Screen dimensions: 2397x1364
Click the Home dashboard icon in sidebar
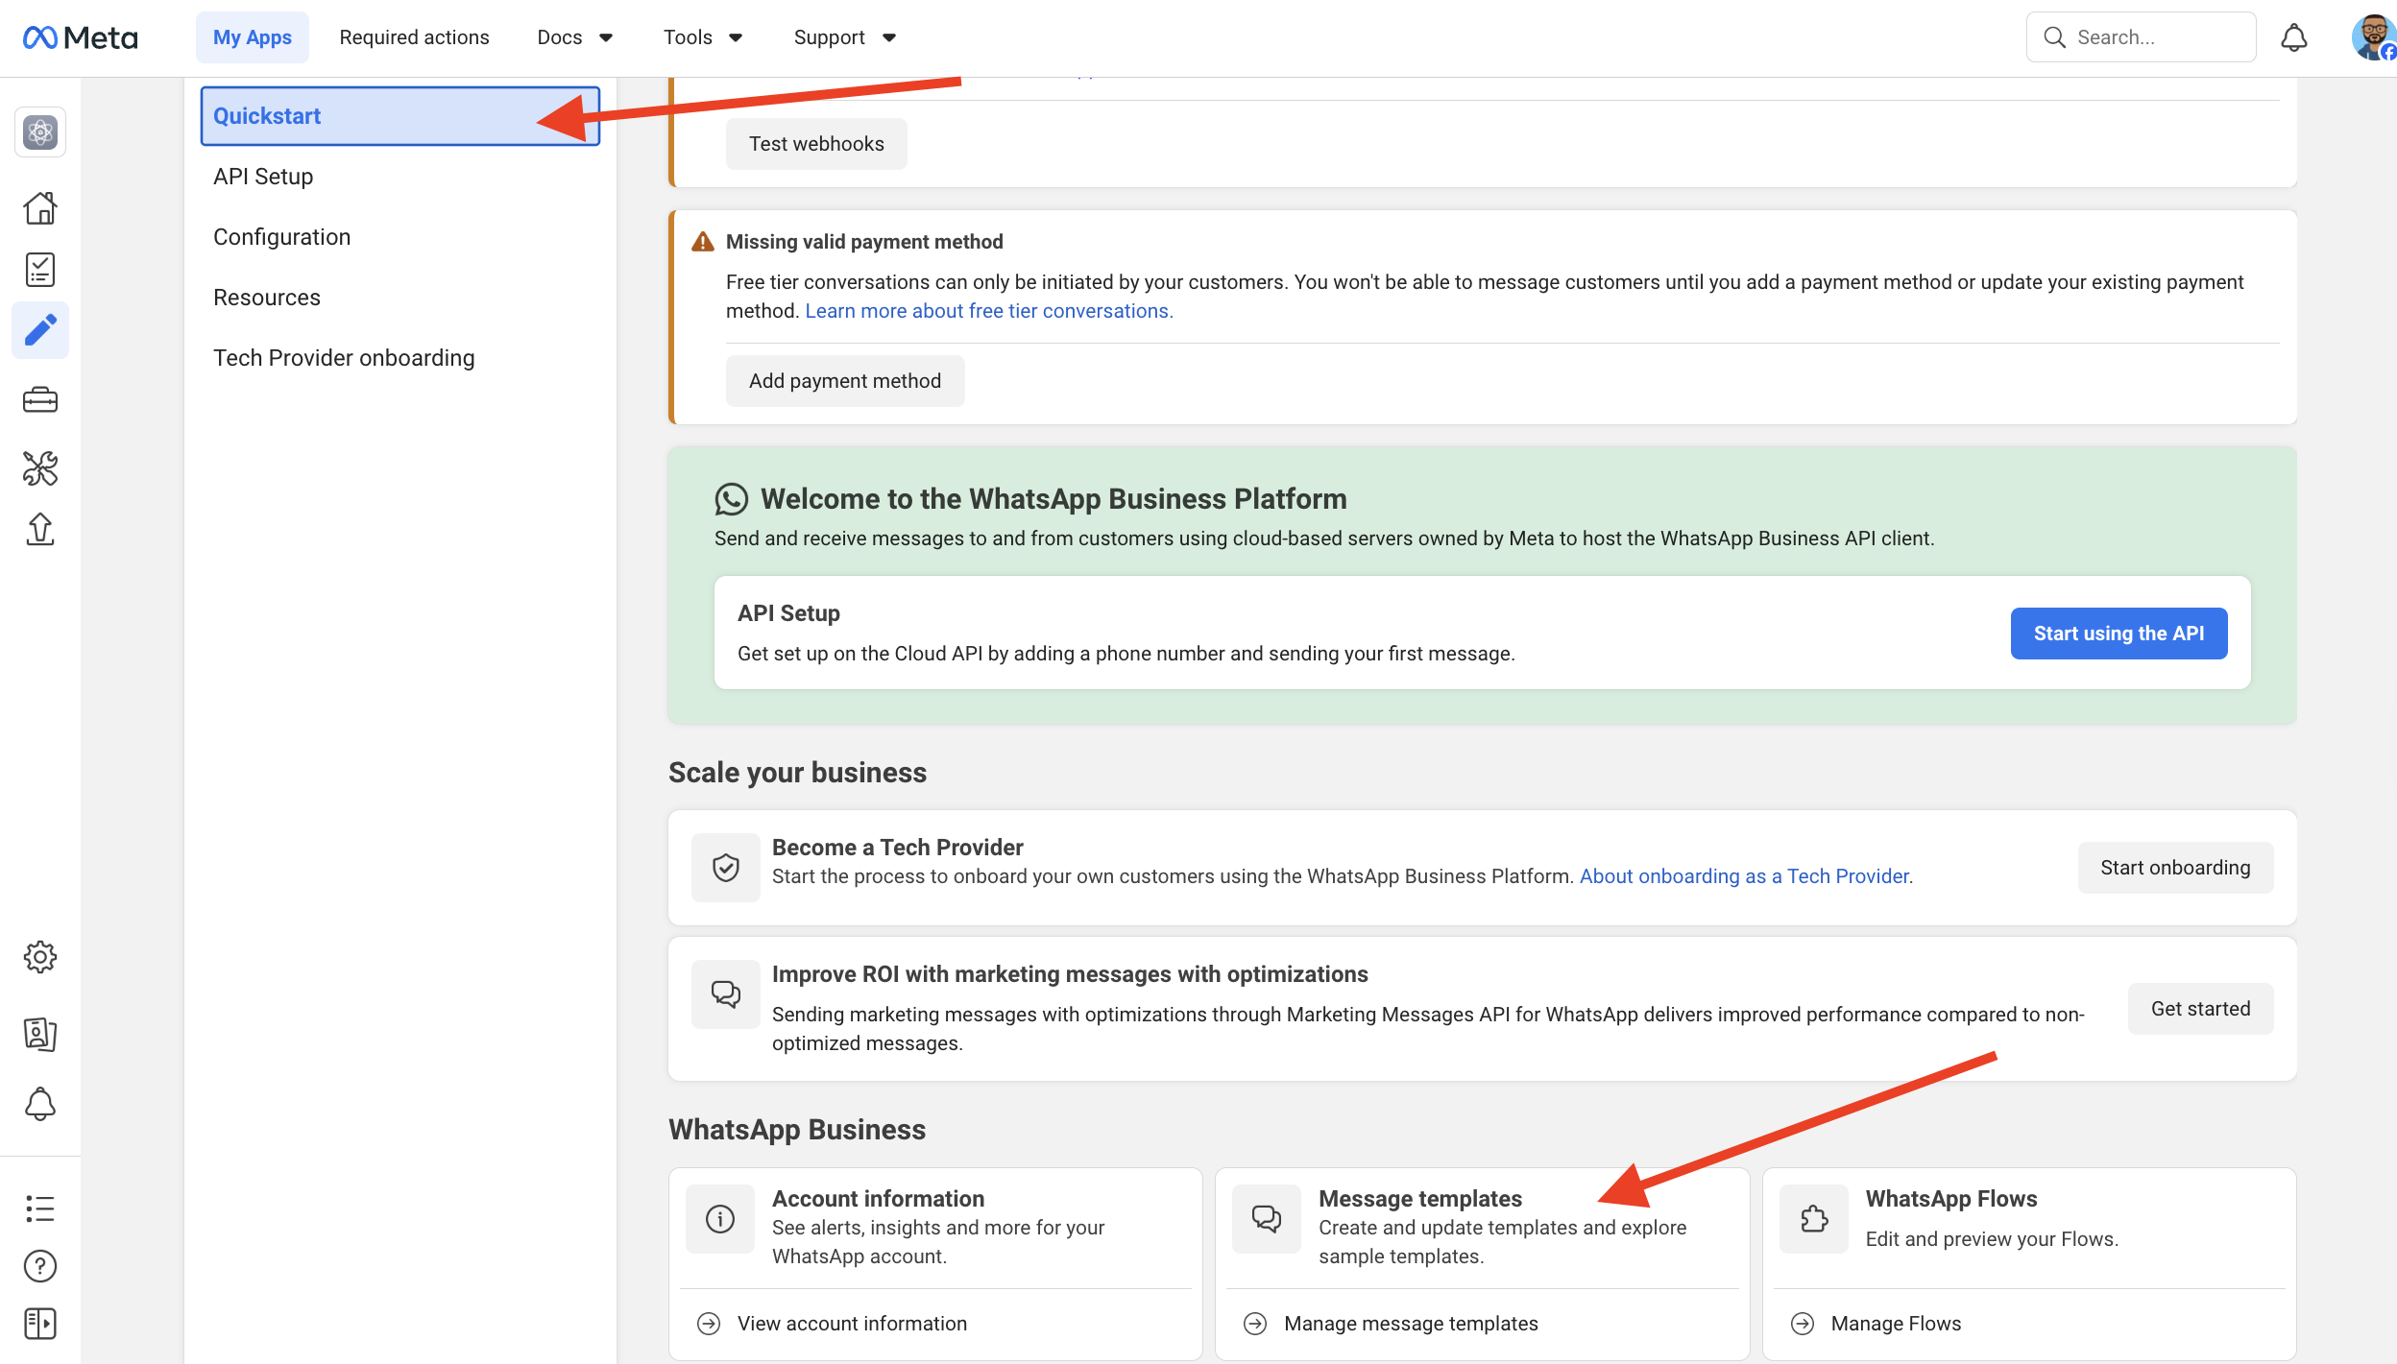[40, 207]
